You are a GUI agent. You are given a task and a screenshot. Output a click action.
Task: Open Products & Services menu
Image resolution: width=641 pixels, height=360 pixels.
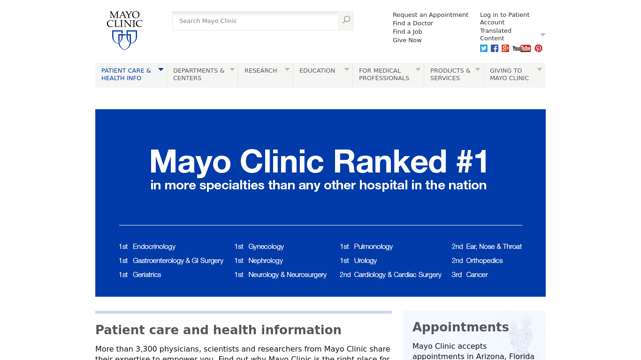click(x=450, y=75)
